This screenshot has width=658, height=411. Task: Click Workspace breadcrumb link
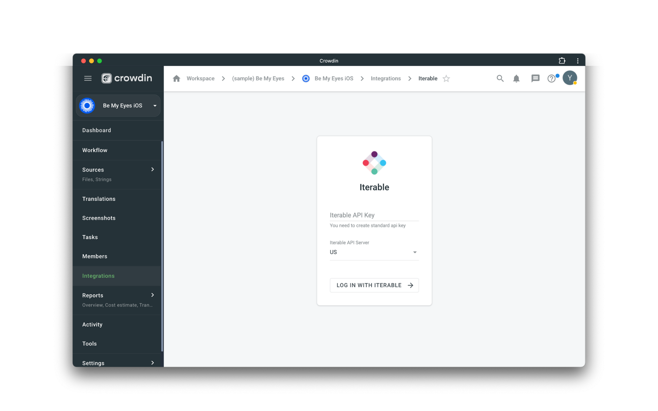point(200,78)
